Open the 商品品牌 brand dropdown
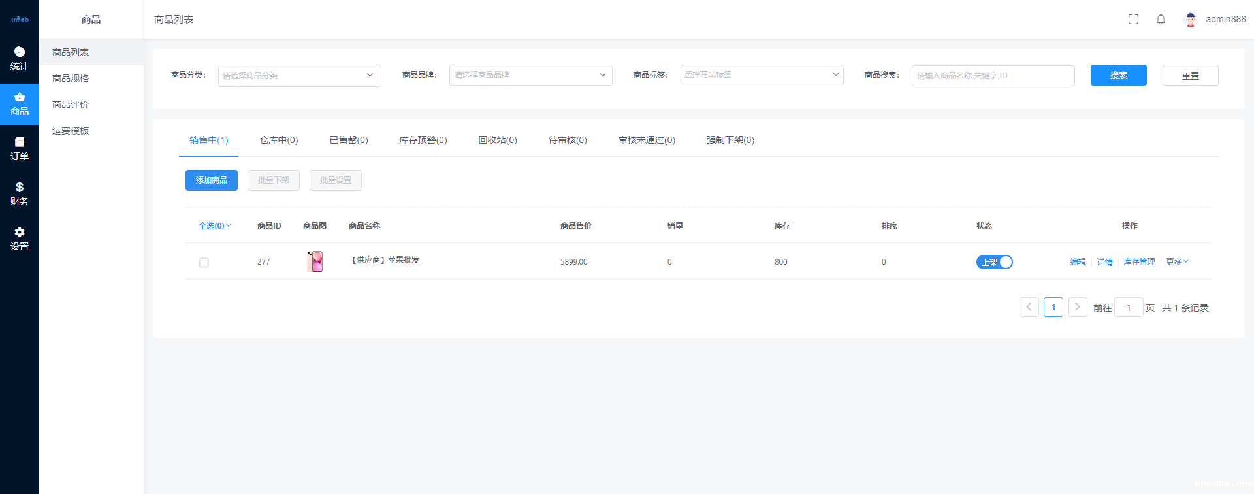Viewport: 1254px width, 494px height. pos(530,75)
